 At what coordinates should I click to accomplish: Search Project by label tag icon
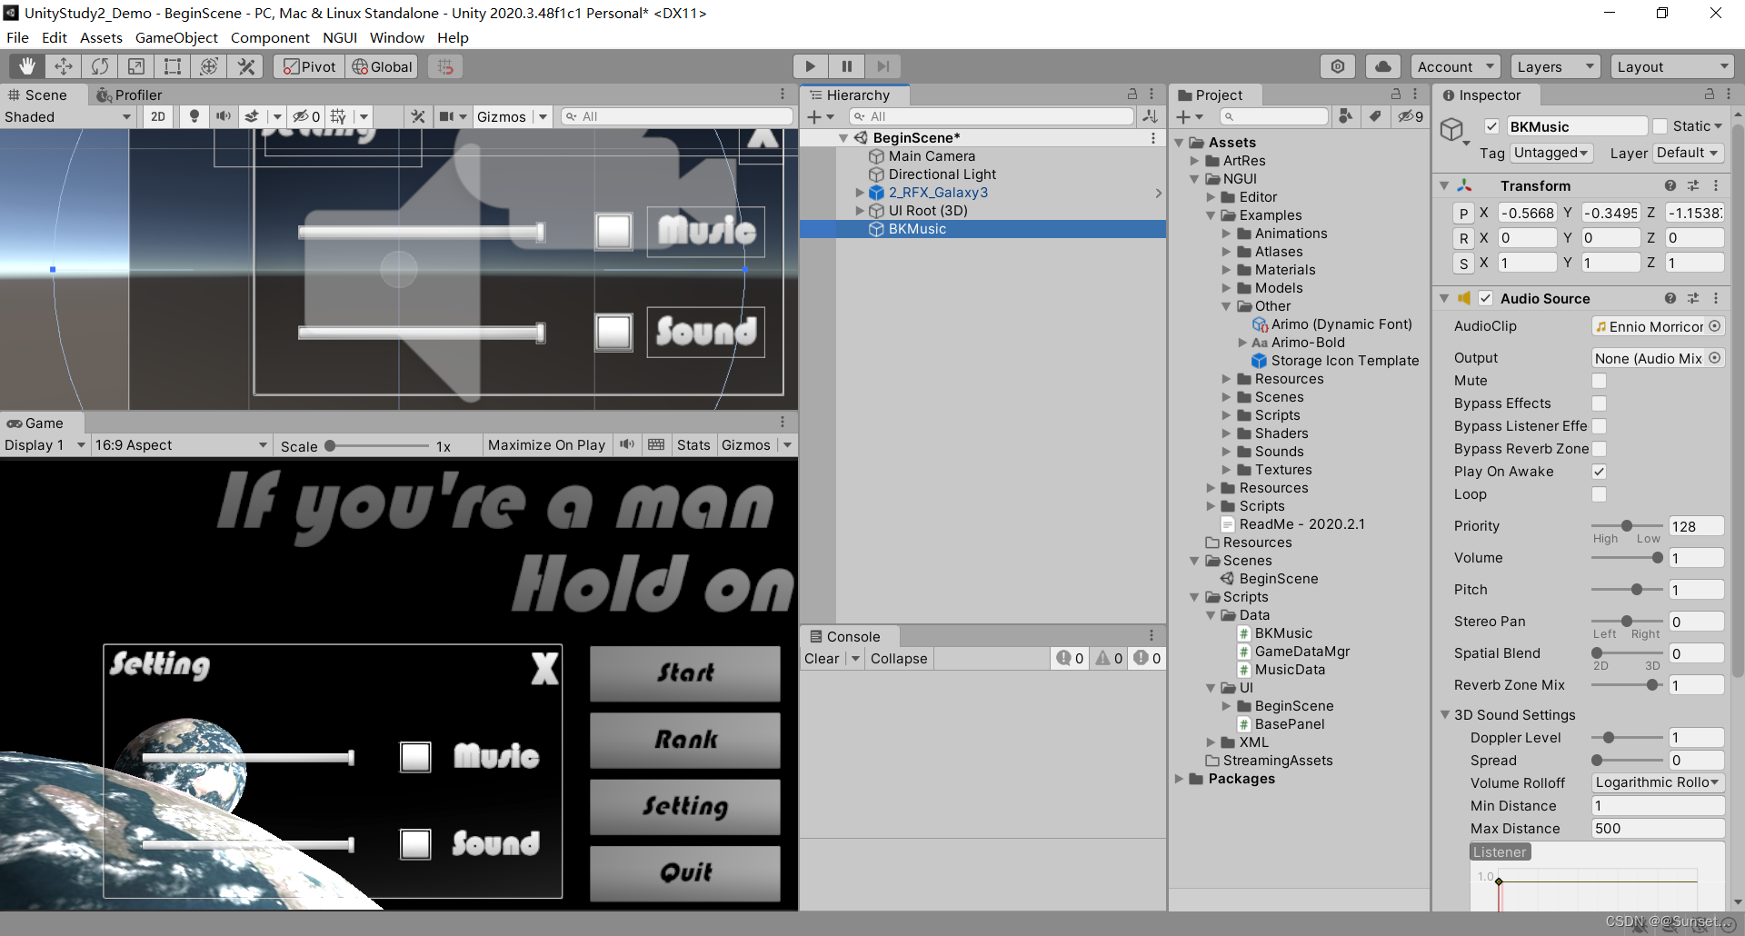click(x=1376, y=116)
